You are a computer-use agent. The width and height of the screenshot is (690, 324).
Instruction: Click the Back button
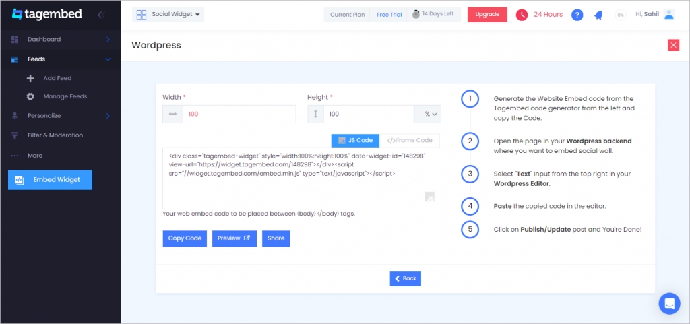[405, 279]
